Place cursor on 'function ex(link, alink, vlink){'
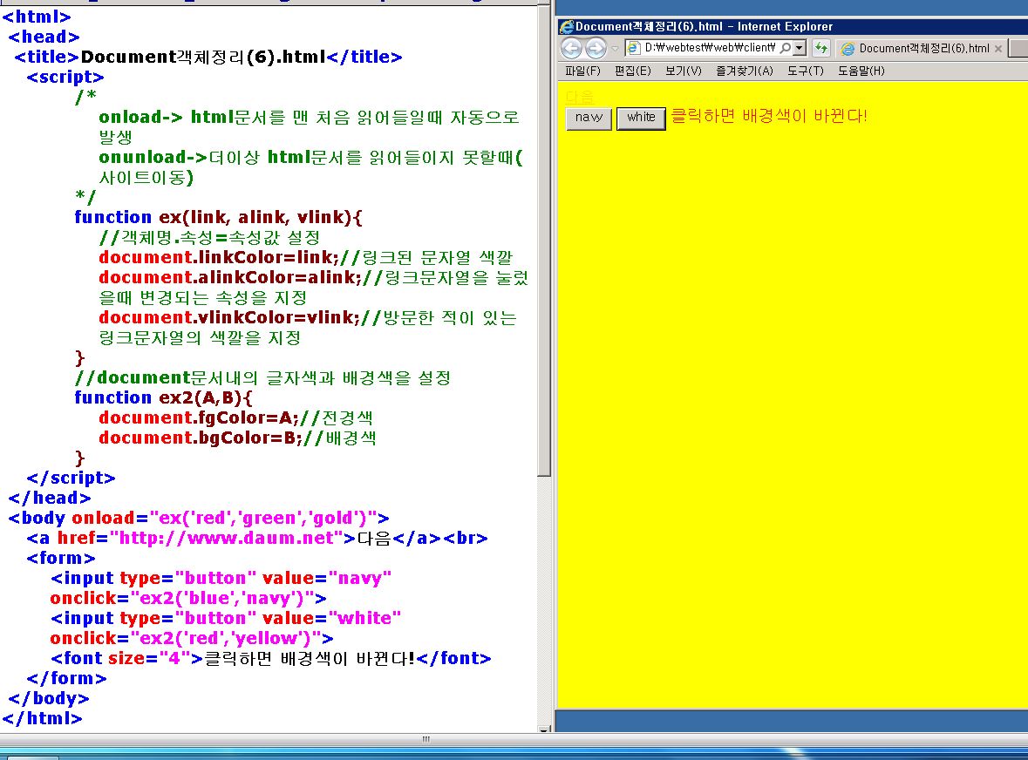Viewport: 1028px width, 760px height. (218, 217)
